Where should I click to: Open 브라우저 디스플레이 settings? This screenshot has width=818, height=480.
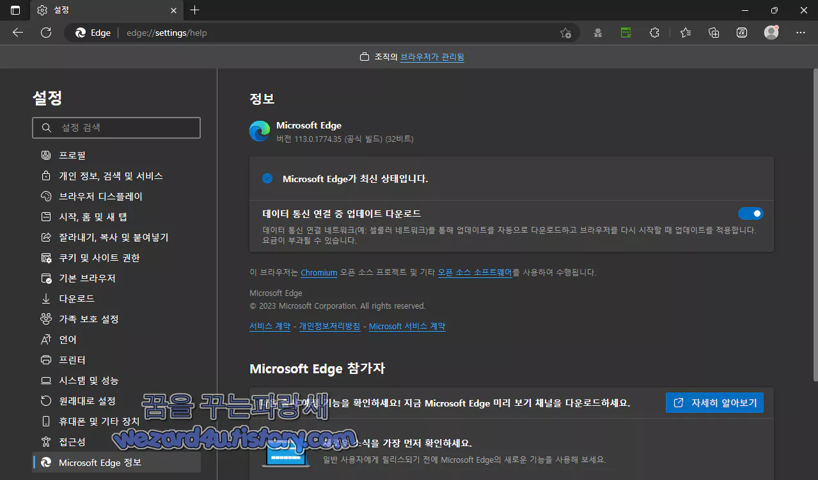(116, 196)
